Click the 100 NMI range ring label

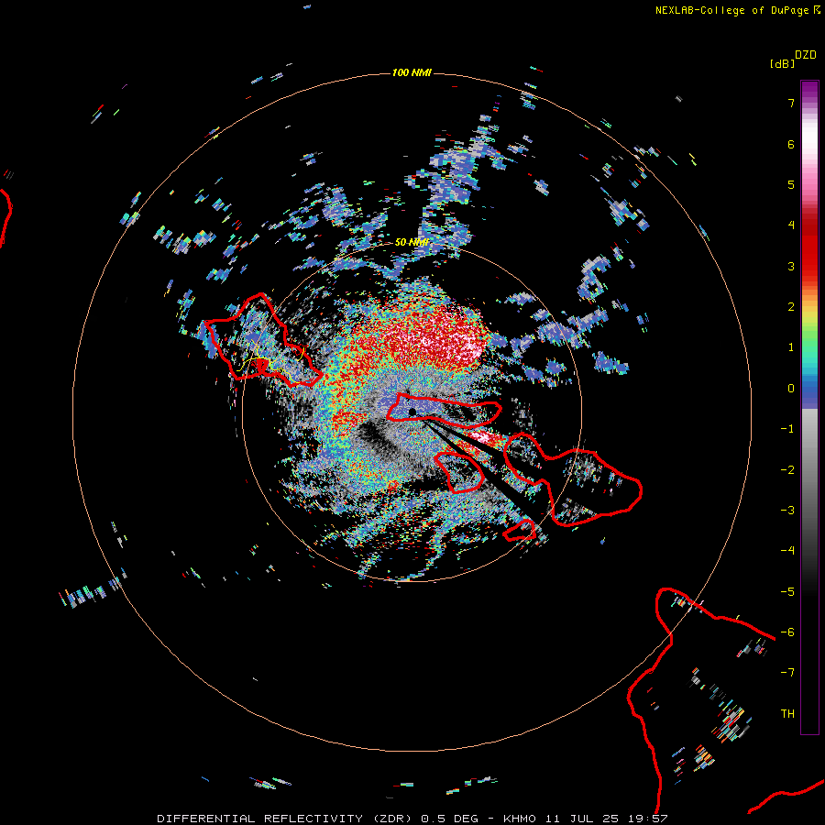tap(412, 72)
